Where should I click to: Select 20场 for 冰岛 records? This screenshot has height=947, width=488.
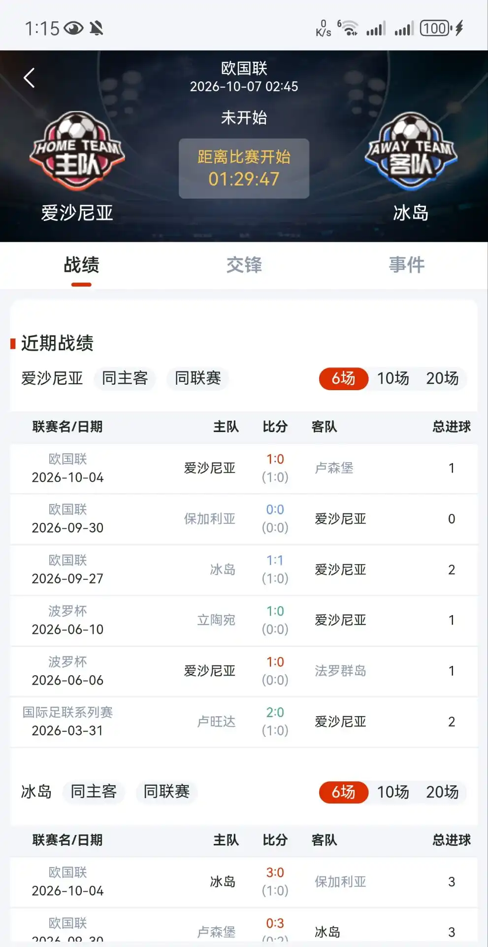(x=442, y=792)
